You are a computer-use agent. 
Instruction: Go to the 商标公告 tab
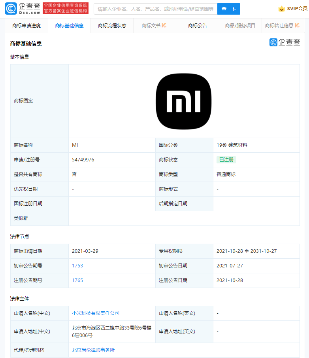(198, 26)
